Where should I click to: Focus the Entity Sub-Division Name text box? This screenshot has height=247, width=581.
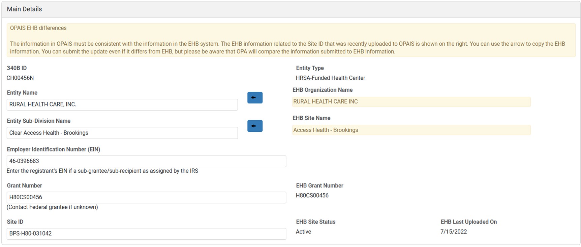122,133
